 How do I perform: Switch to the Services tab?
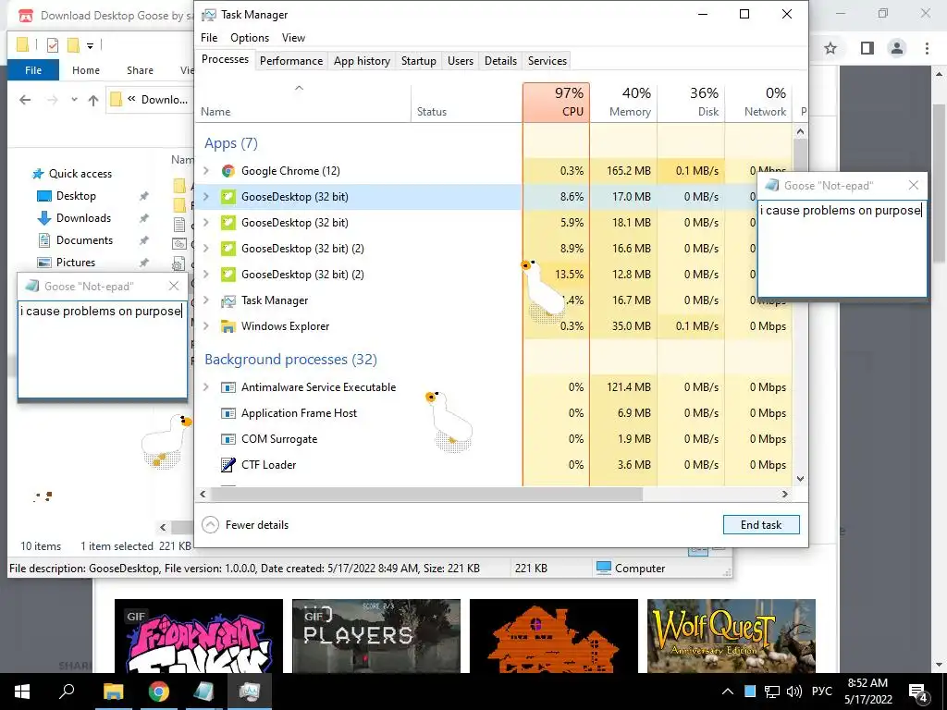(x=547, y=61)
